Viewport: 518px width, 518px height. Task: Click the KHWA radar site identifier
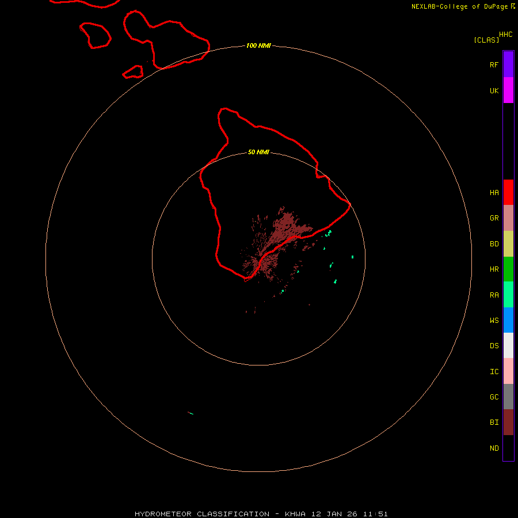[x=295, y=514]
